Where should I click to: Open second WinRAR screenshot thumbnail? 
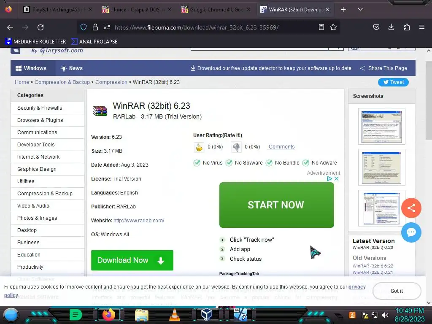click(x=381, y=167)
